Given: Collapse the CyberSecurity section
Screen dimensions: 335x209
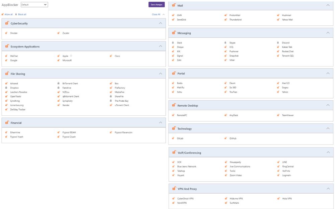Looking at the screenshot, I should (x=160, y=23).
